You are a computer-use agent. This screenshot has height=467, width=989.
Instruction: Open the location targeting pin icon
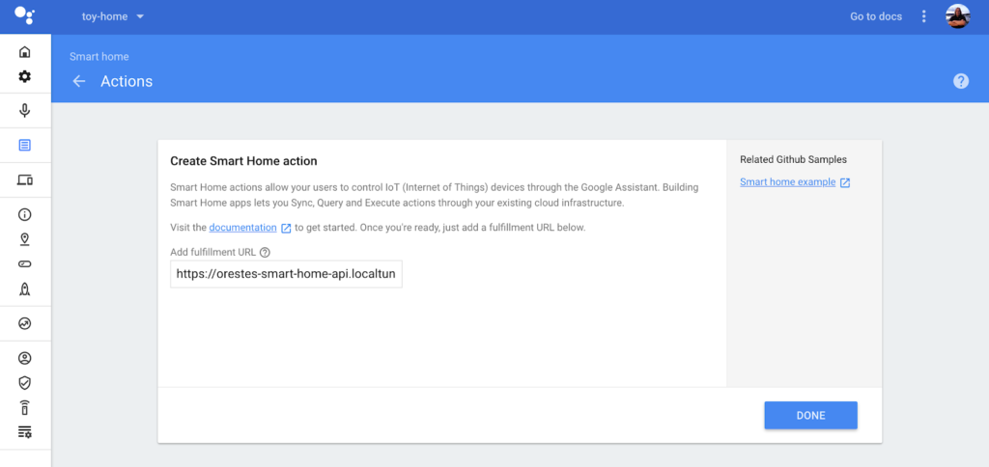coord(24,239)
